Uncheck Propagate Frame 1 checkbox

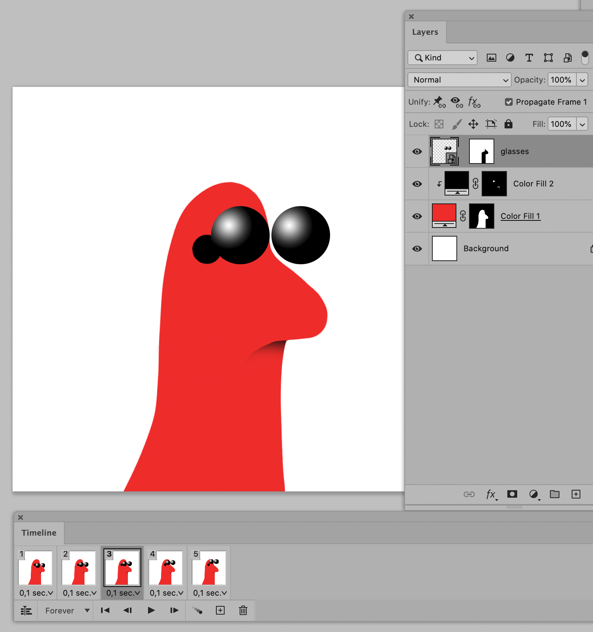coord(509,102)
